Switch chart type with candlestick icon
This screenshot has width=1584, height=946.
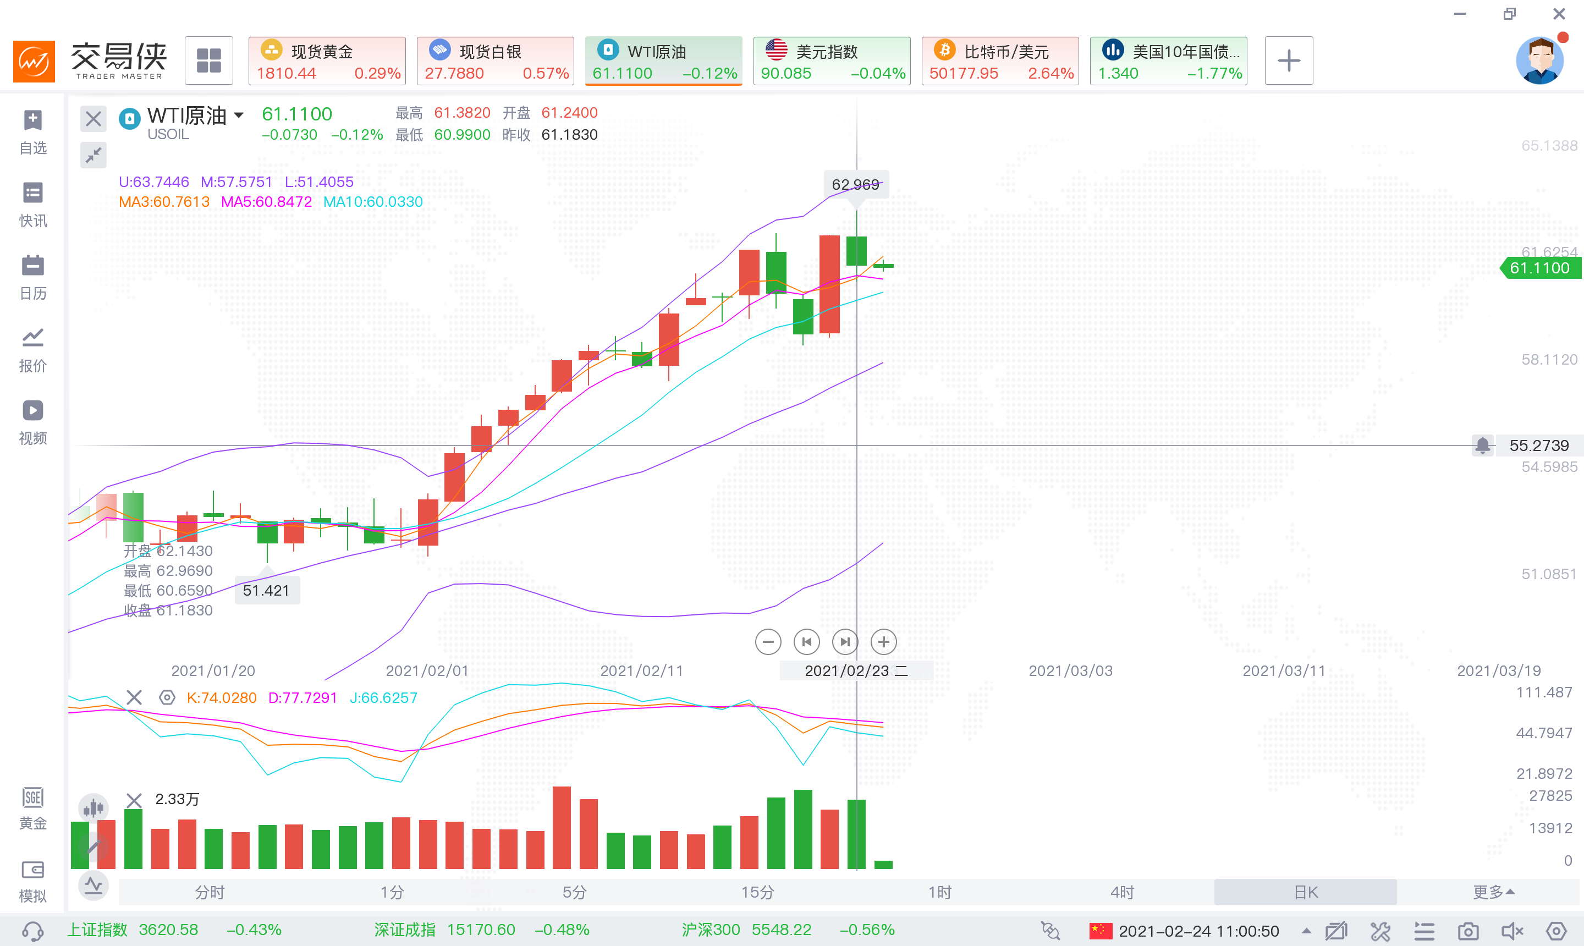click(93, 809)
